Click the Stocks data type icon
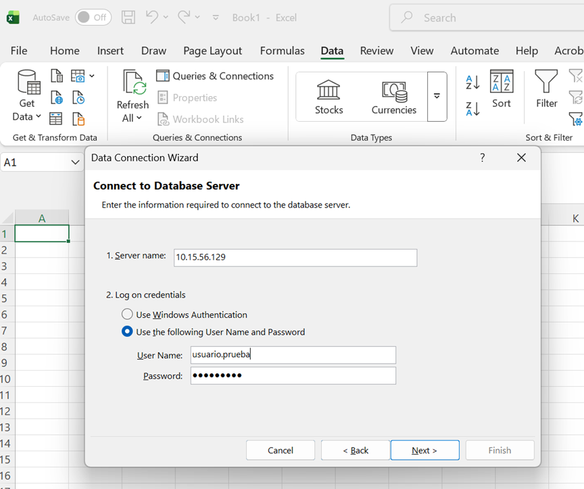Image resolution: width=584 pixels, height=489 pixels. [x=328, y=97]
